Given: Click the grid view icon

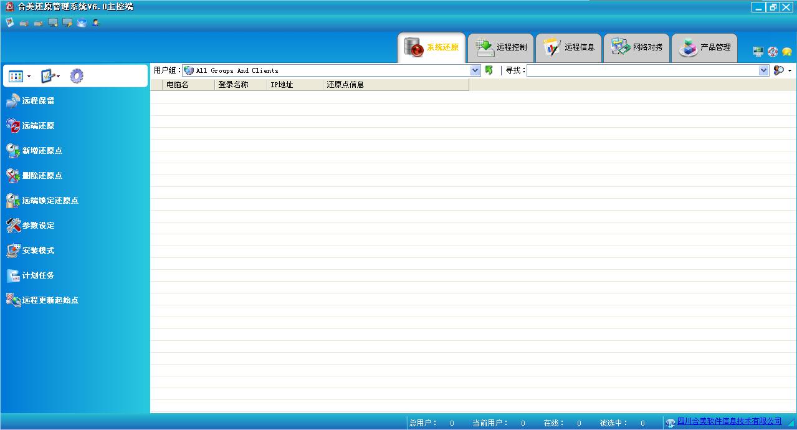Looking at the screenshot, I should click(16, 76).
